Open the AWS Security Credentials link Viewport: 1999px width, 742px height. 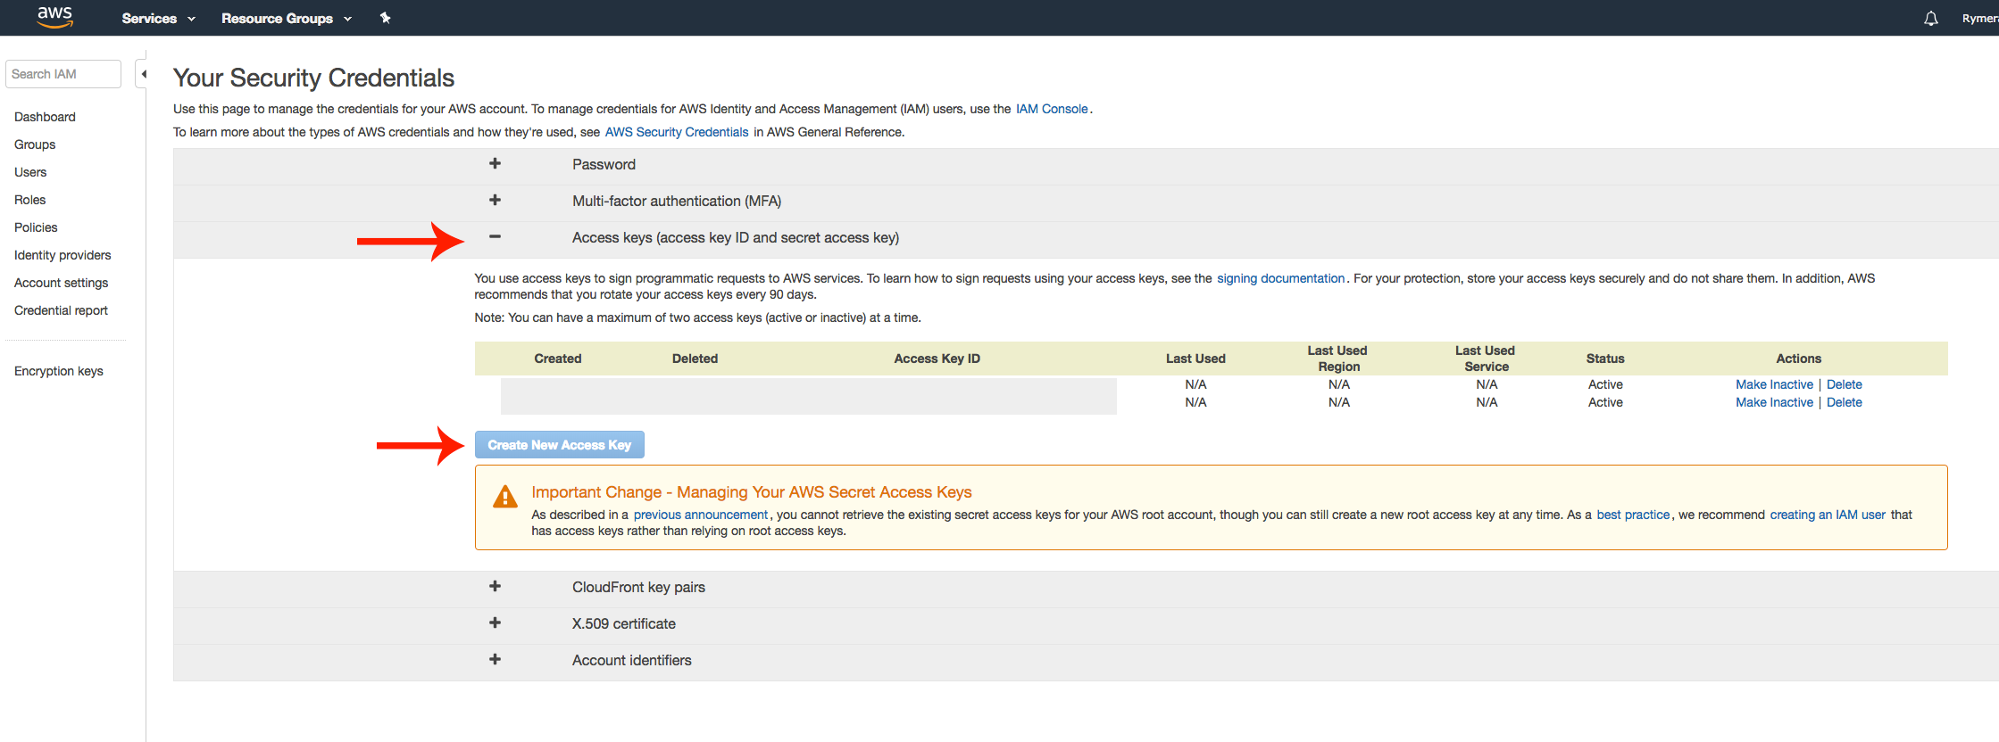tap(677, 132)
